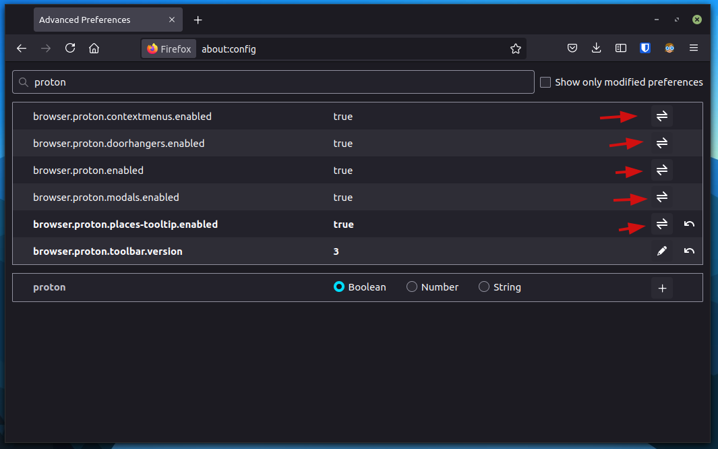This screenshot has height=449, width=718.
Task: Open the Firefox hamburger menu
Action: coord(693,49)
